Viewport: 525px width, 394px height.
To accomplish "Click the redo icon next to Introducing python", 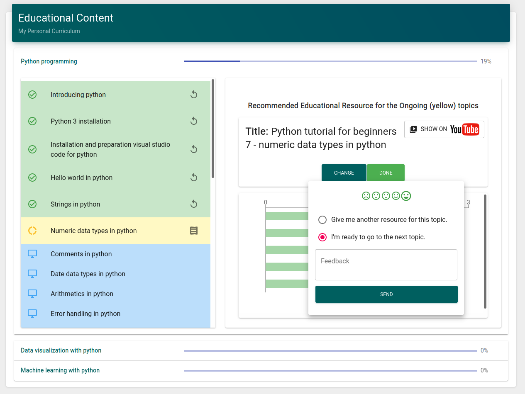I will (193, 95).
